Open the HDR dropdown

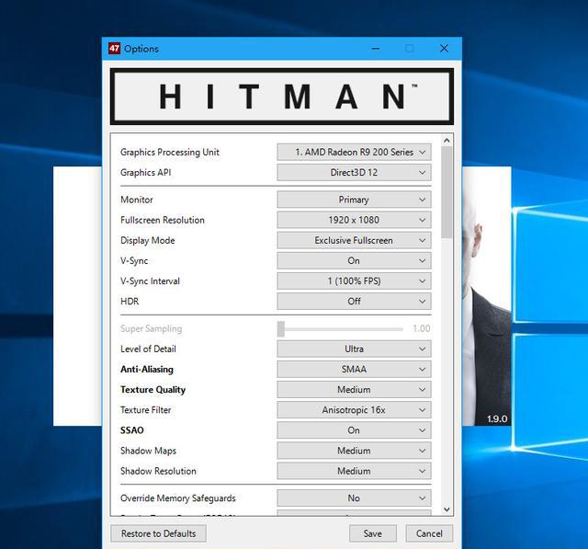pos(354,302)
